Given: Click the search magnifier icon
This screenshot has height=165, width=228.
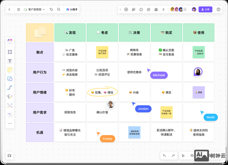Looking at the screenshot, I should point(59,10).
